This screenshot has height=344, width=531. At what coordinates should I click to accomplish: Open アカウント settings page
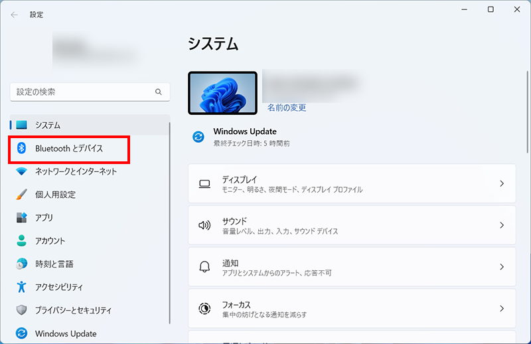90,240
